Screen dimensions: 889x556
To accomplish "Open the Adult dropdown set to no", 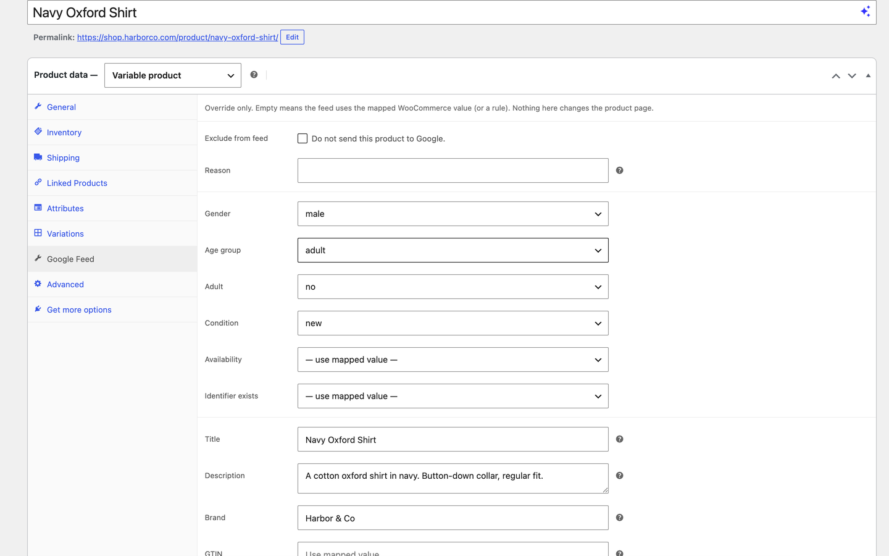I will point(453,287).
